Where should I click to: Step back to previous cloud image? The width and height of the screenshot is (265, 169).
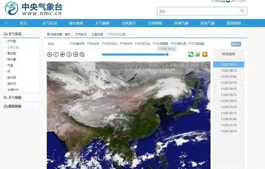point(56,54)
